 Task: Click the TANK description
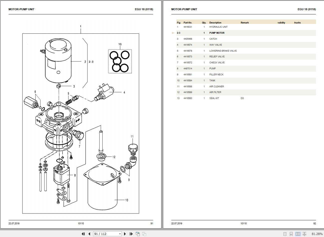point(212,81)
